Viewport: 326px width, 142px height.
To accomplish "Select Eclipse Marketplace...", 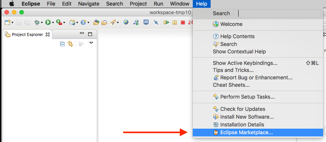I will (258, 132).
